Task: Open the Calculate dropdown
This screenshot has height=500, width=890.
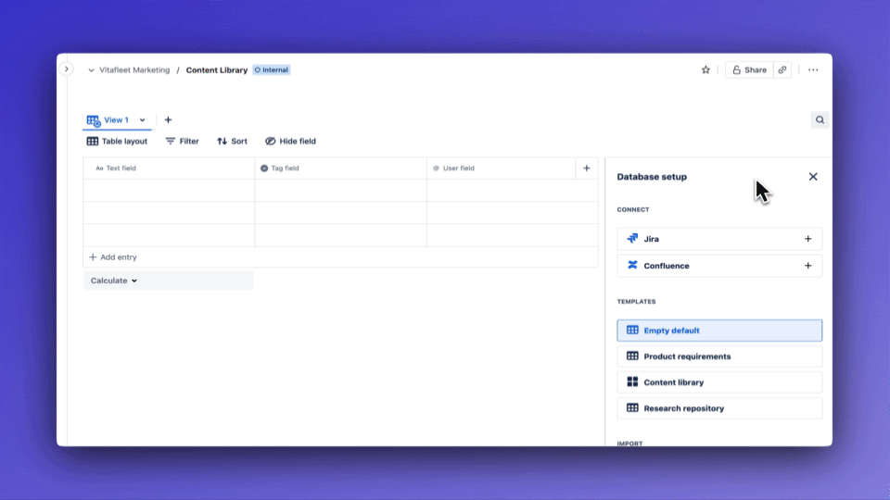Action: (x=169, y=281)
